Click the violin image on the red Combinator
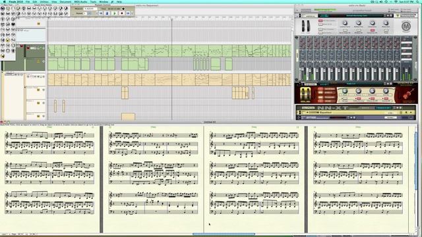Image resolution: width=422 pixels, height=237 pixels. coord(408,93)
